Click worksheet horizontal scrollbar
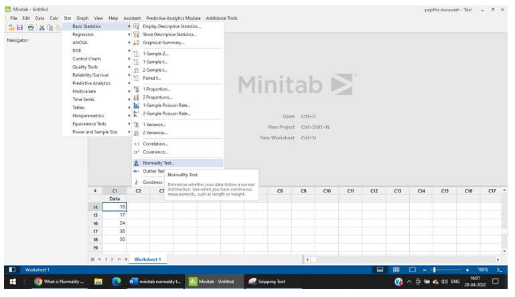Viewport: 515px width, 297px height. [402, 259]
